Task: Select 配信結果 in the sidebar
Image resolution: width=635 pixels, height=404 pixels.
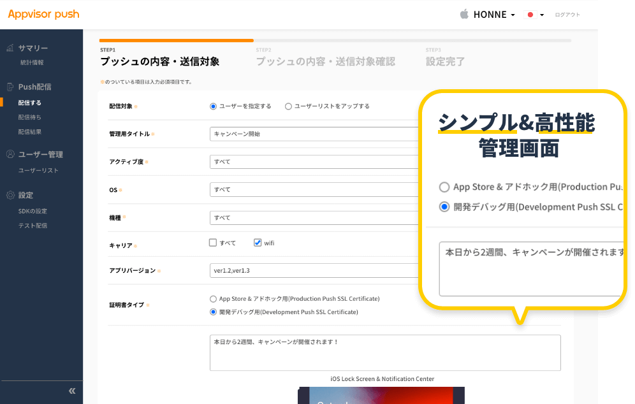Action: pyautogui.click(x=29, y=131)
